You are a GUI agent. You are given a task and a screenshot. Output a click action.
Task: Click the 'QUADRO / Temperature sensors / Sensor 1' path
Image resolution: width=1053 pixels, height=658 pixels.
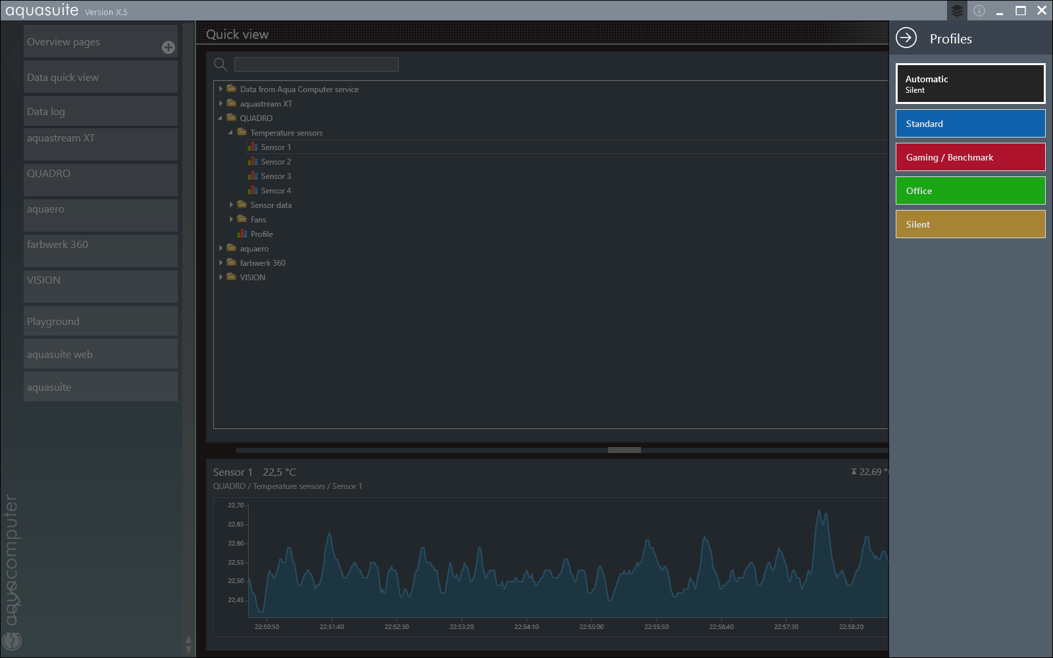click(x=288, y=486)
